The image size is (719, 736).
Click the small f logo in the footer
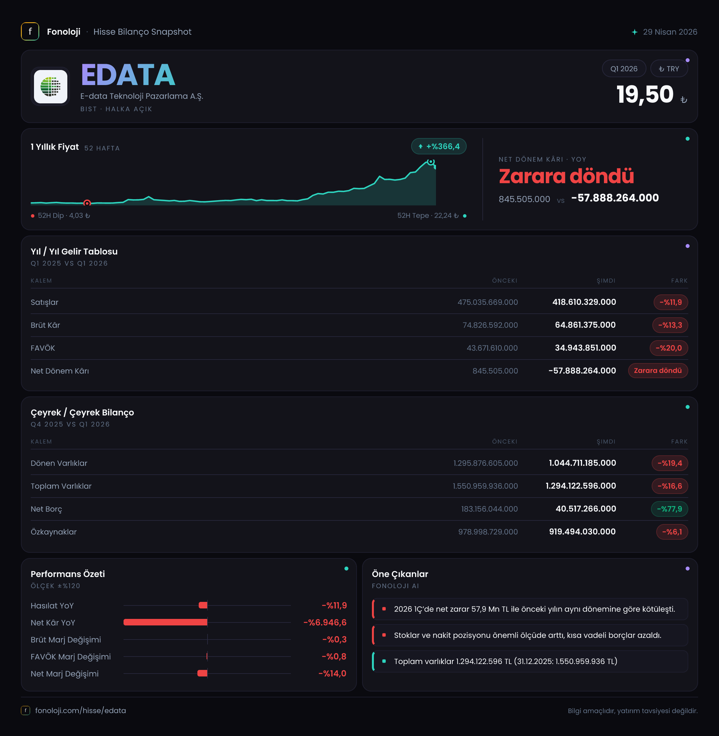click(25, 710)
